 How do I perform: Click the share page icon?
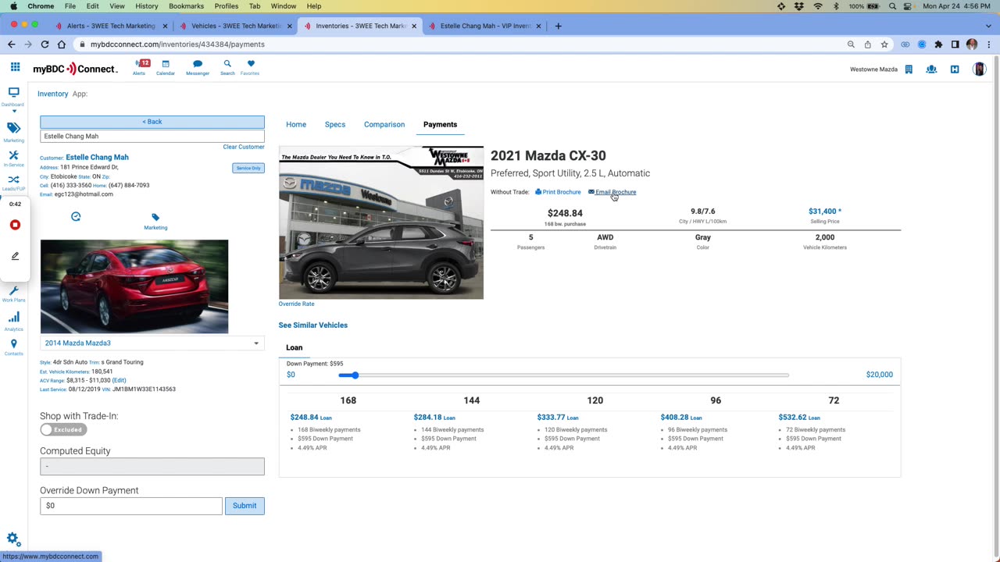(868, 44)
